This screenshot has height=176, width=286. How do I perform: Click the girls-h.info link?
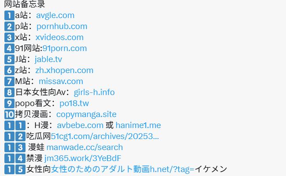click(x=94, y=92)
